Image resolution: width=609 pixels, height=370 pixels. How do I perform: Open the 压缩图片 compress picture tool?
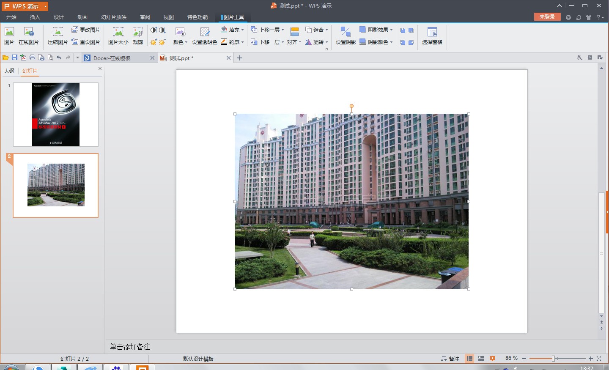[58, 36]
